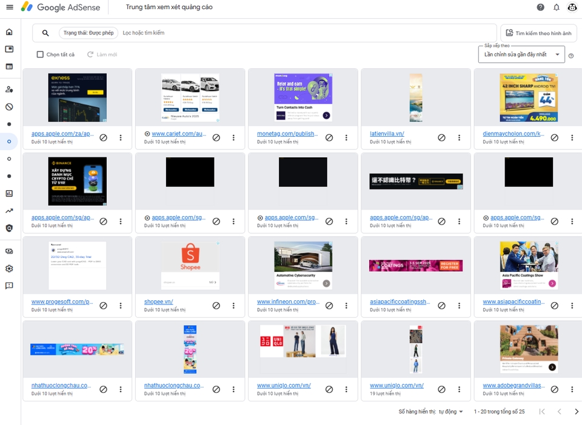
Task: Open more options for dienmaycholon.com ad
Action: [572, 137]
